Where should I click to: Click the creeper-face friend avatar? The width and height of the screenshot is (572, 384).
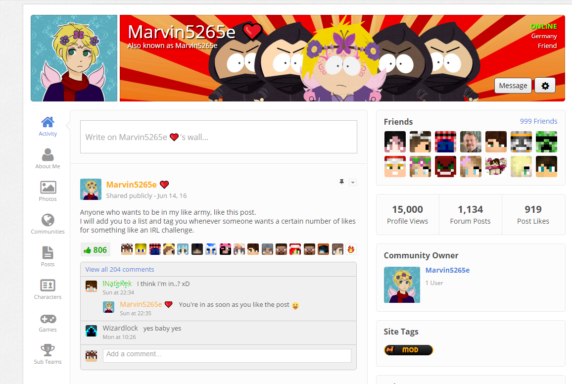pyautogui.click(x=546, y=142)
